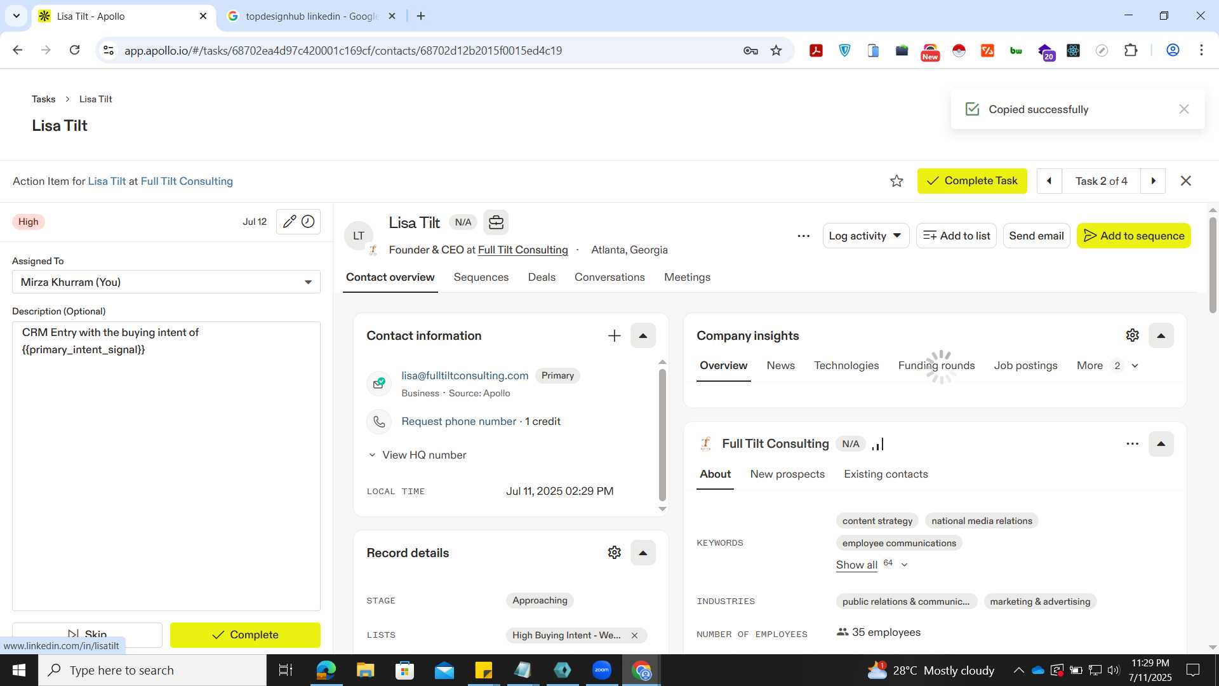The height and width of the screenshot is (686, 1219).
Task: Click Add to list button
Action: tap(956, 236)
